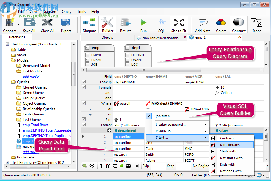Click the Export to MS SQL icon

[x=66, y=22]
